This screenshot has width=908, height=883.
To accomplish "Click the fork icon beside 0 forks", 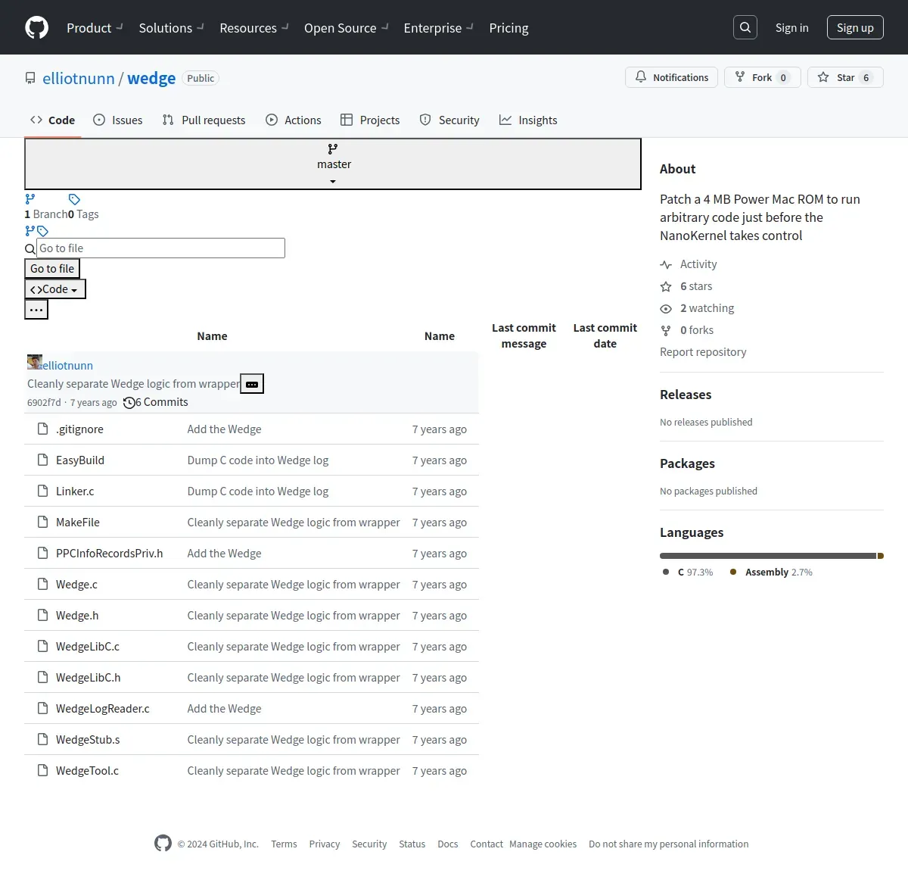I will tap(666, 330).
